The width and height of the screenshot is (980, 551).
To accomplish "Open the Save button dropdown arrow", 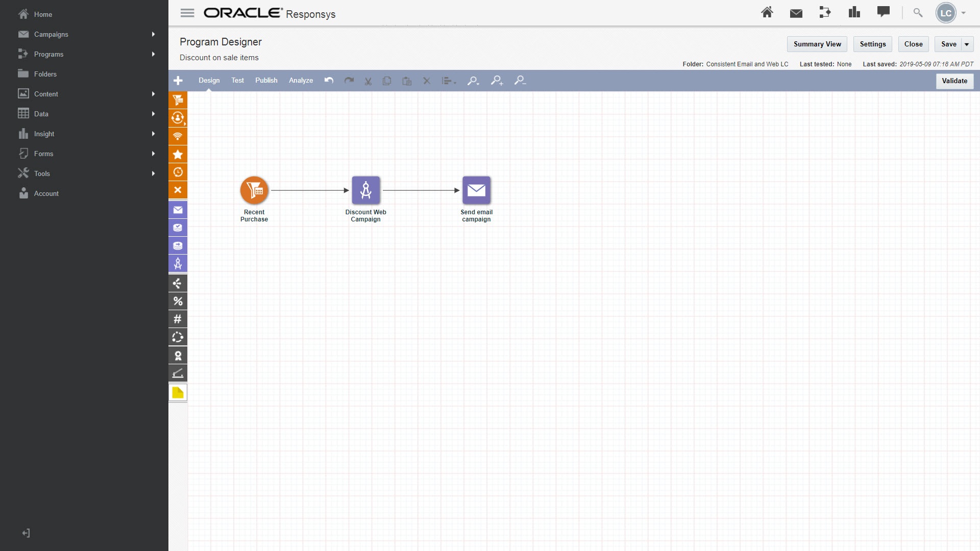I will [967, 44].
